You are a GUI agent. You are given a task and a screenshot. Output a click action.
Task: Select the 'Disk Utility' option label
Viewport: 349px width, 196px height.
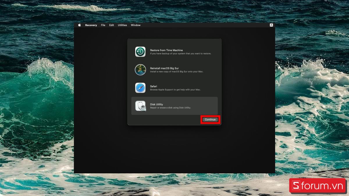tap(156, 104)
